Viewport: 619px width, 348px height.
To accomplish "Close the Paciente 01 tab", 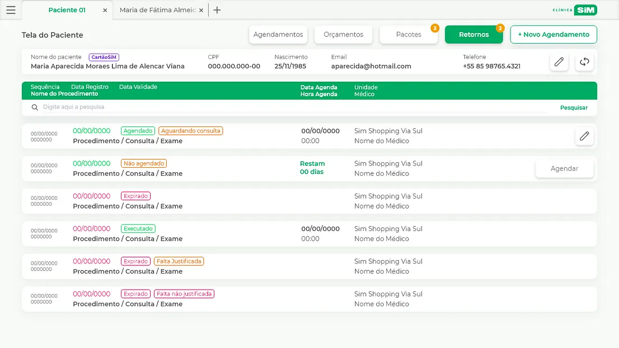I will click(105, 10).
